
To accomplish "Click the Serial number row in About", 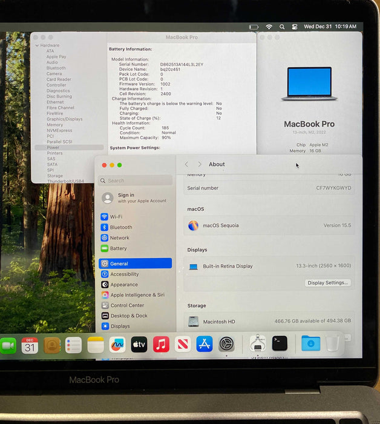I will (269, 188).
